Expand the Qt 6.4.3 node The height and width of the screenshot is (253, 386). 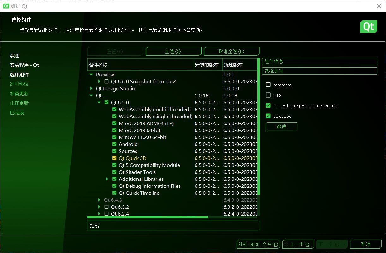tap(99, 200)
